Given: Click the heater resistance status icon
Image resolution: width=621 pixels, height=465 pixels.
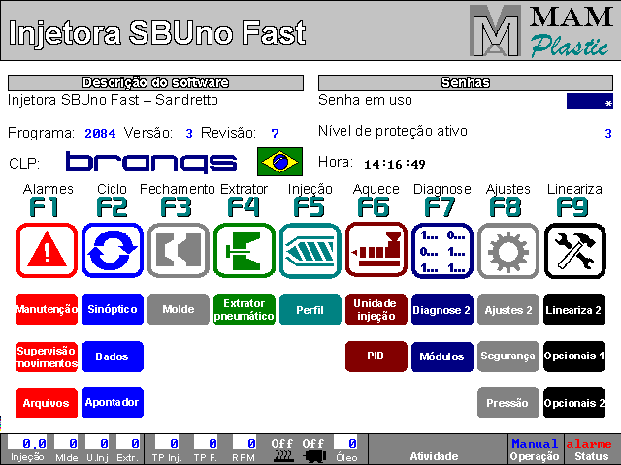Looking at the screenshot, I should pyautogui.click(x=282, y=456).
